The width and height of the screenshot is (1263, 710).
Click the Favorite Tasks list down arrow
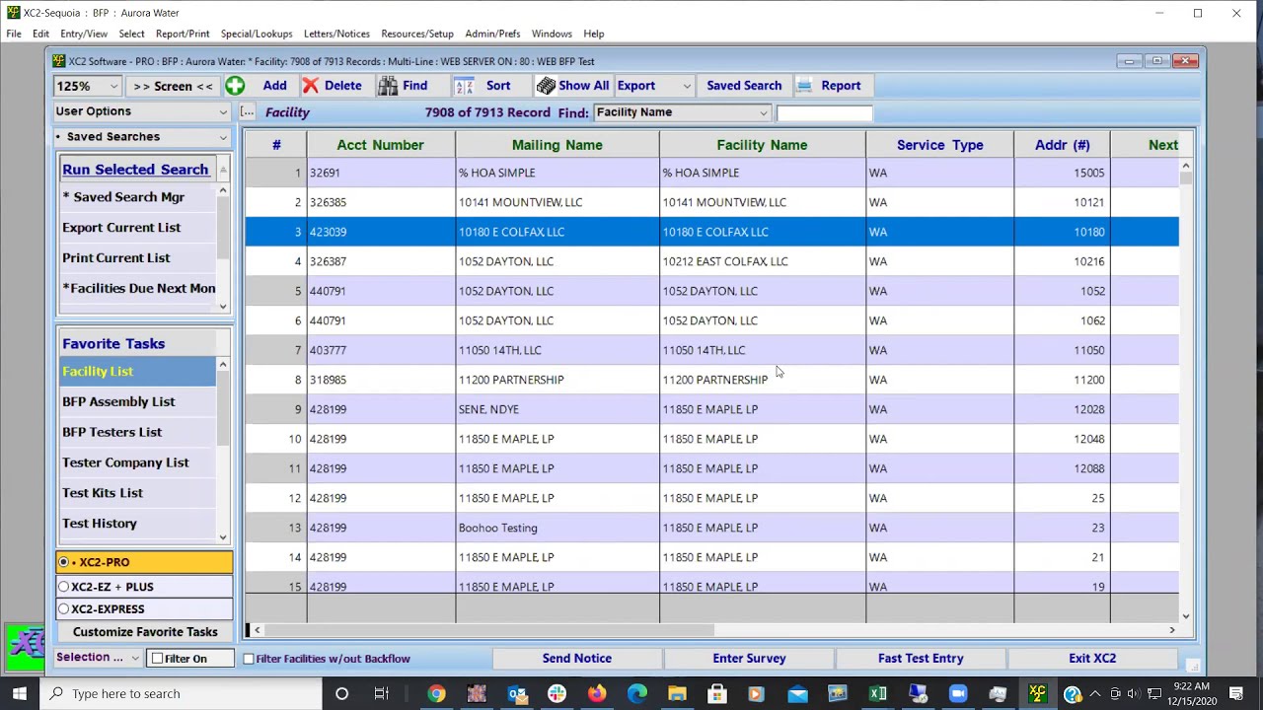pyautogui.click(x=223, y=537)
